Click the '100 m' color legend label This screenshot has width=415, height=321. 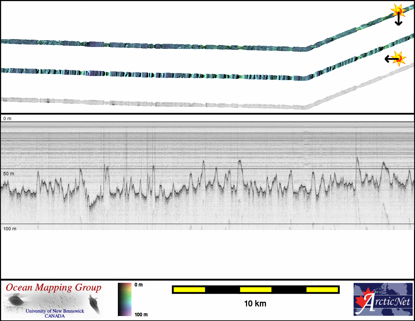coord(141,314)
